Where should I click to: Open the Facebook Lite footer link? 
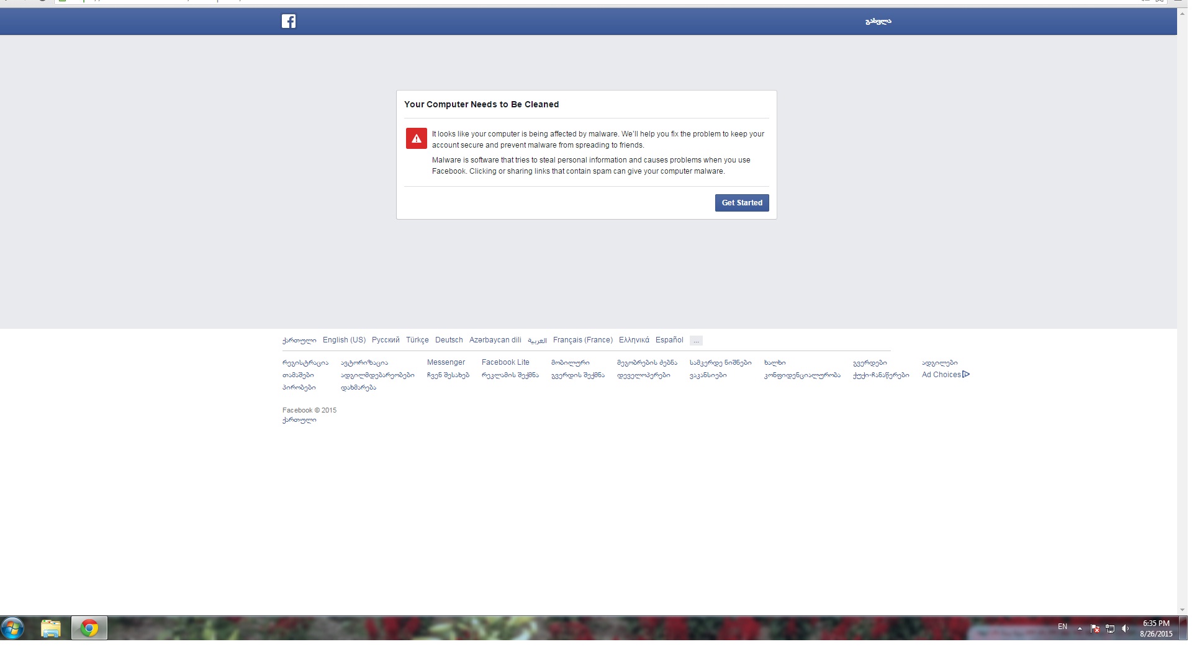click(x=505, y=362)
